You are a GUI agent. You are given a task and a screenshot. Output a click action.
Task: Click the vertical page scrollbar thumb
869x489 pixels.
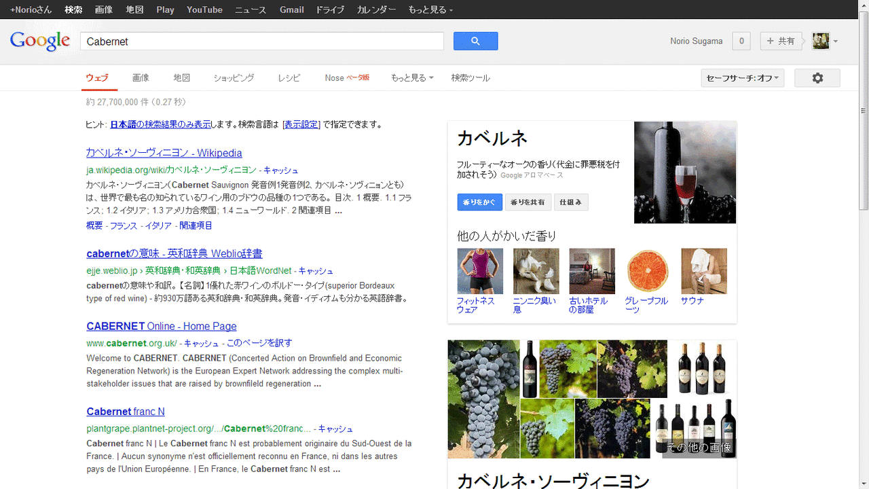864,110
